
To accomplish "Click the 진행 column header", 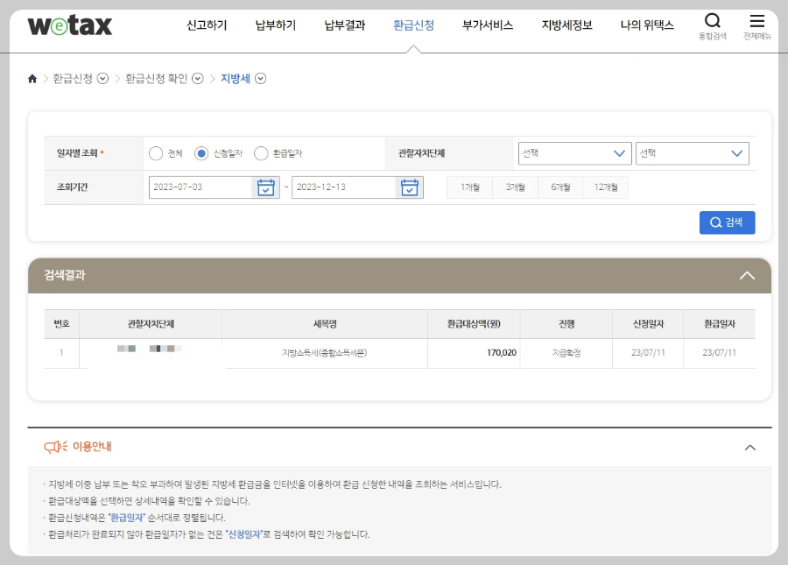I will tap(566, 324).
